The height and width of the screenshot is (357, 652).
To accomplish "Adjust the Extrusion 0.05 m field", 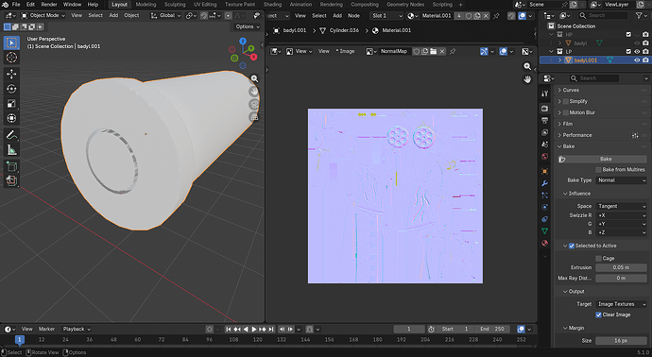I will (621, 267).
